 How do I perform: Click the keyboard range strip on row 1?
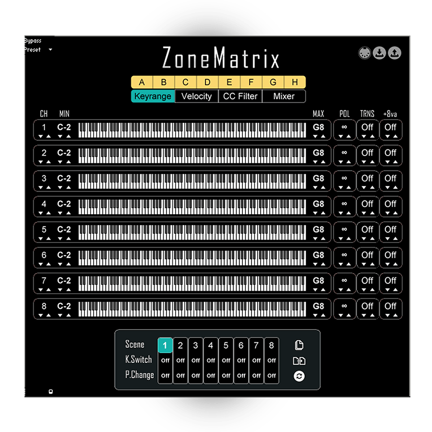192,130
